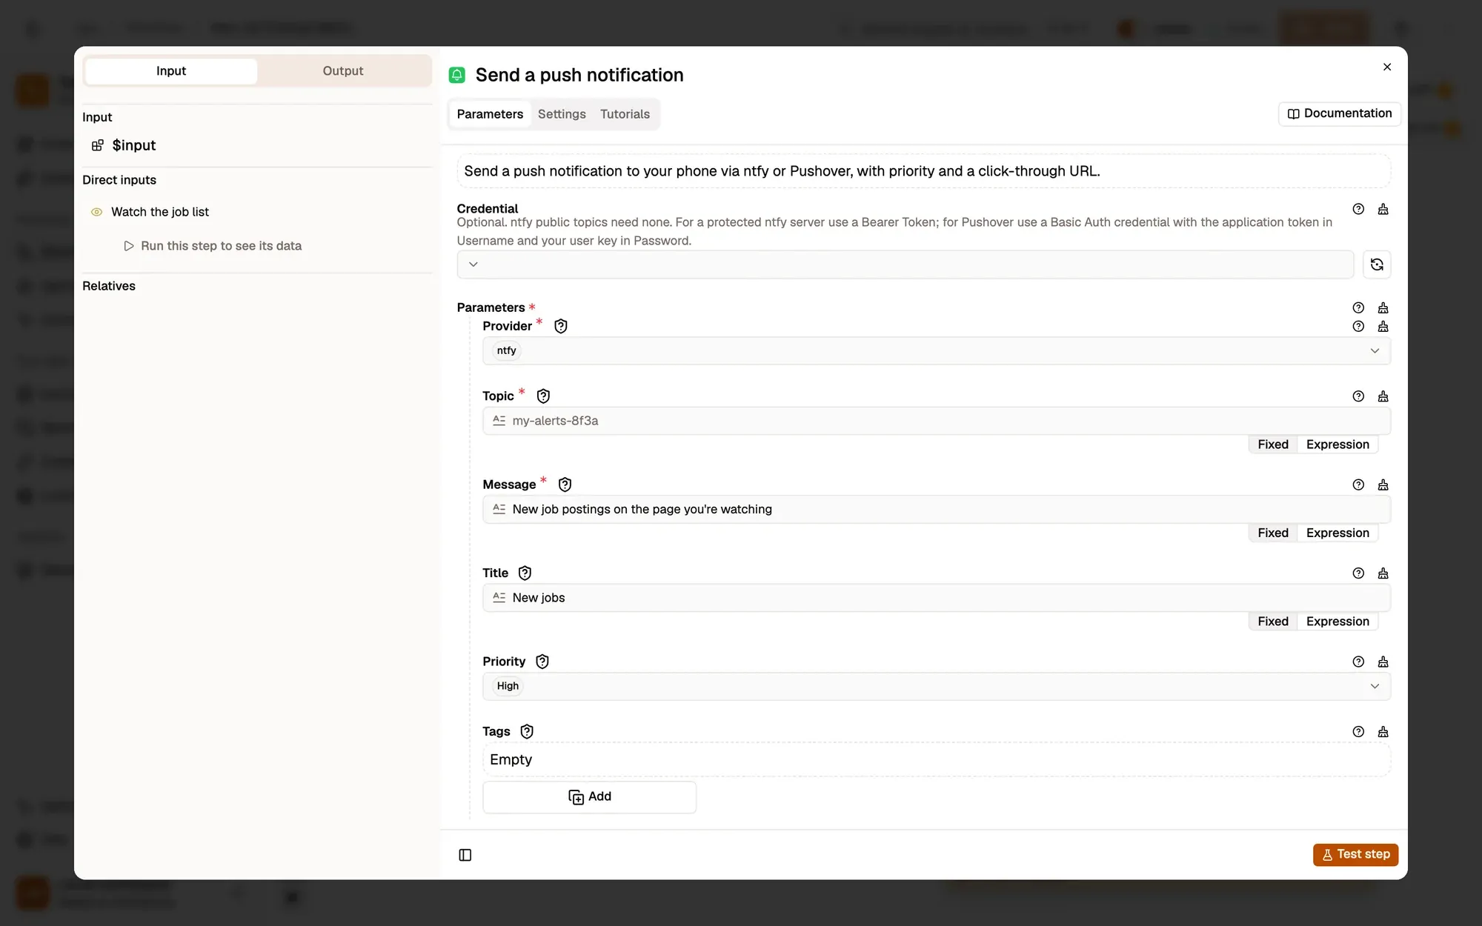Set the Message field to Fixed mode
Viewport: 1482px width, 926px height.
(1273, 533)
